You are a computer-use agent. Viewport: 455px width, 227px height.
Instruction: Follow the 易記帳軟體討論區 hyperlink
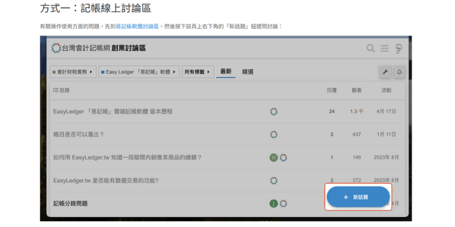(137, 26)
